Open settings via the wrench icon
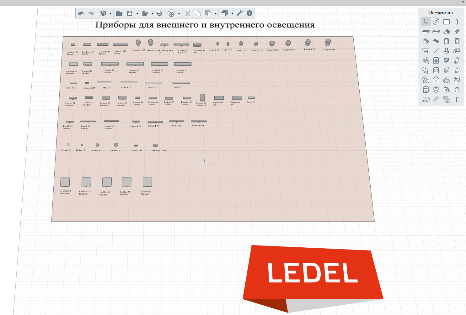466x315 pixels. point(239,13)
